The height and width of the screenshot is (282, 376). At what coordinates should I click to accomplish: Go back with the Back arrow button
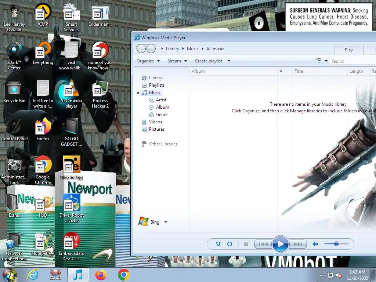point(141,49)
